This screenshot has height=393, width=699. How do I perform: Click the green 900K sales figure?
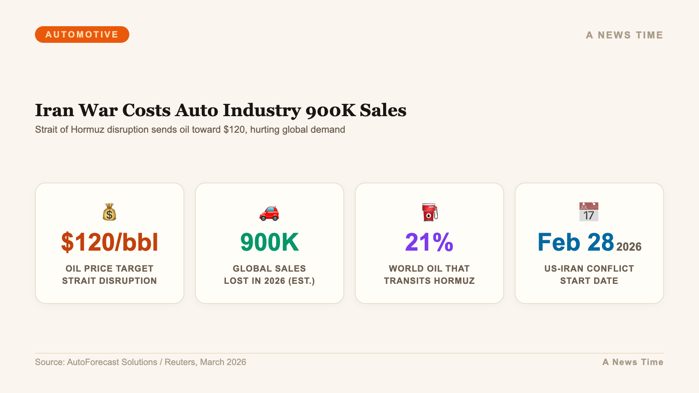point(270,242)
